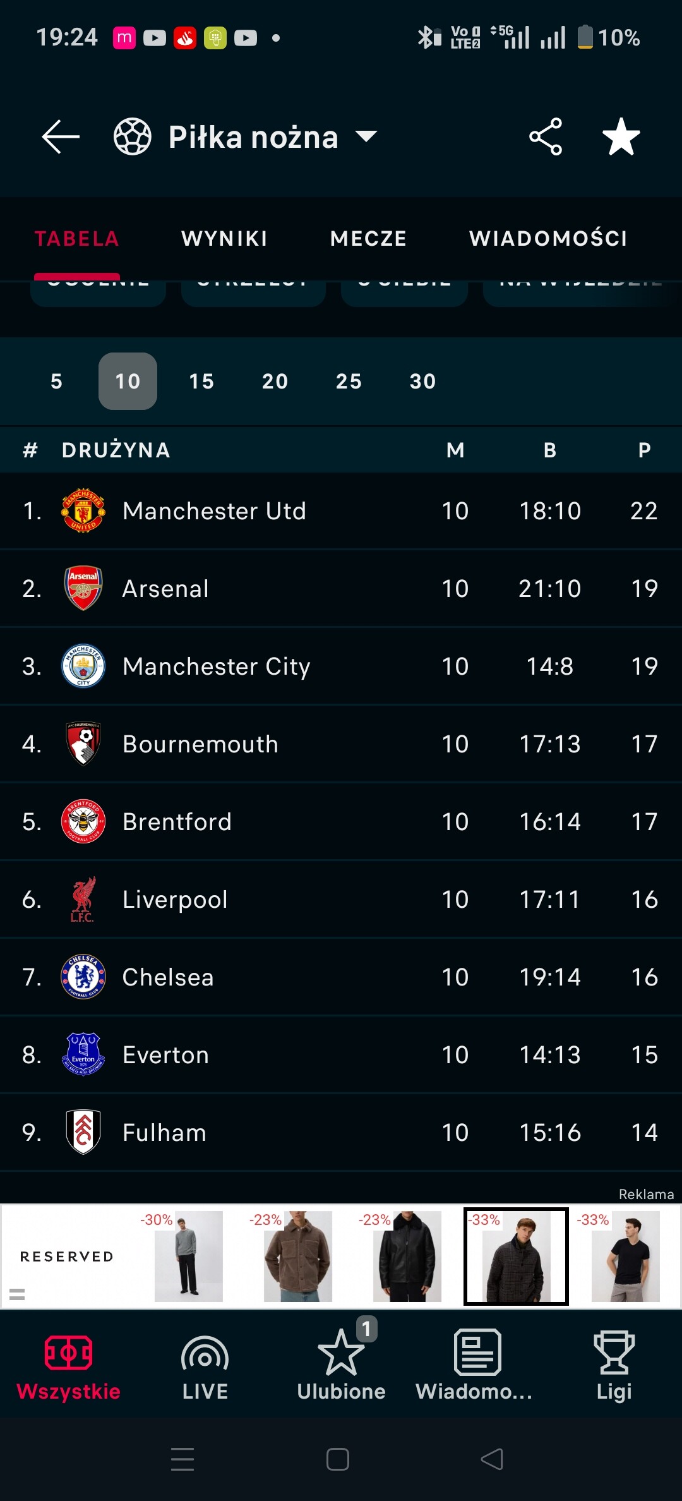This screenshot has height=1501, width=682.
Task: Tap the Arsenal club crest
Action: coord(83,588)
